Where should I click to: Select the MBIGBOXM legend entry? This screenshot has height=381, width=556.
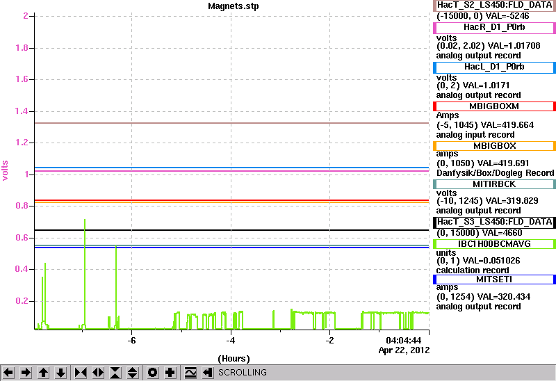pos(494,106)
